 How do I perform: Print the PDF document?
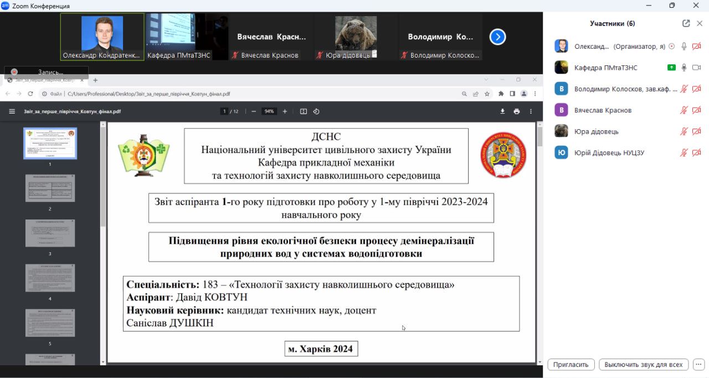click(x=517, y=111)
